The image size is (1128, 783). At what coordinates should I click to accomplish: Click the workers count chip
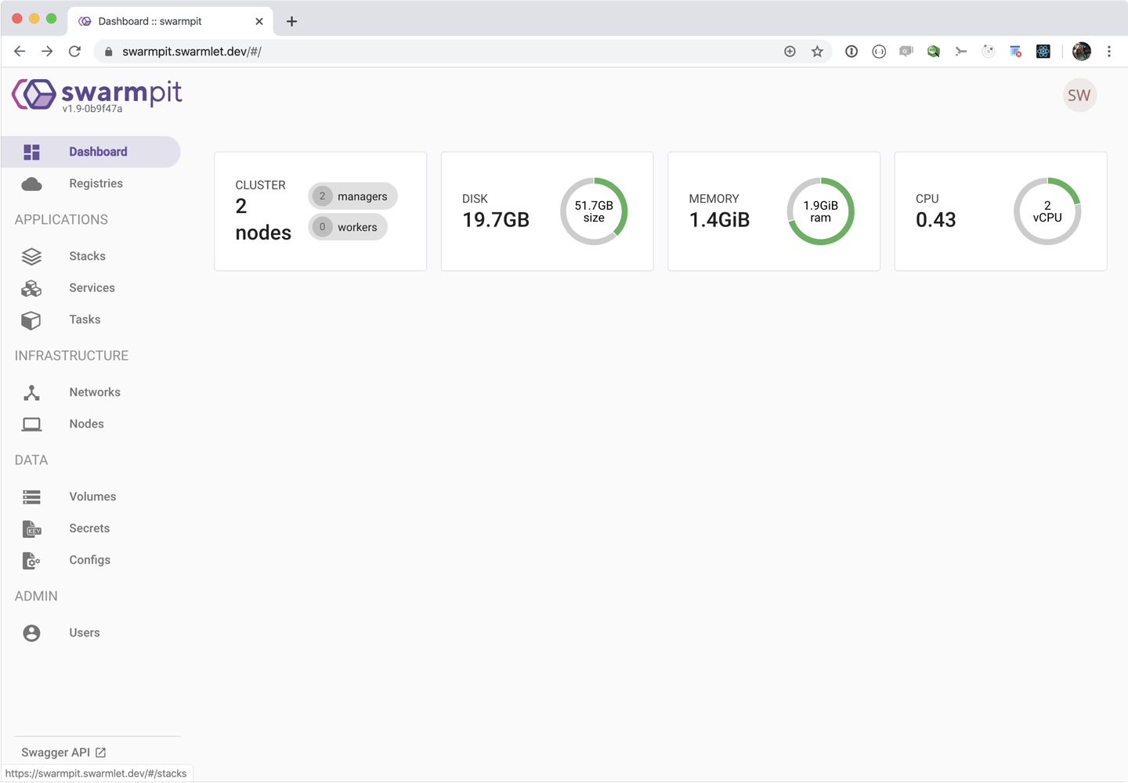(348, 227)
